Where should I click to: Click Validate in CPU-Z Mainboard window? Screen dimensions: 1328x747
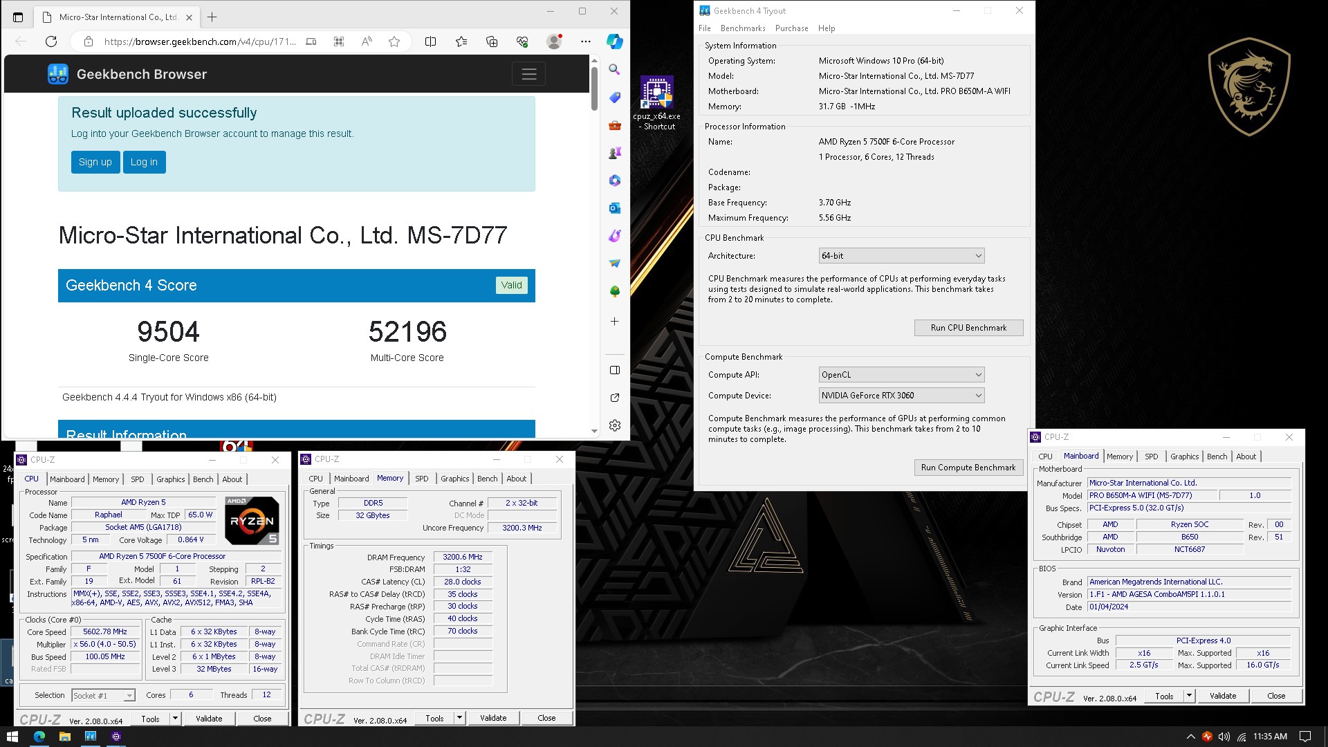(1223, 696)
